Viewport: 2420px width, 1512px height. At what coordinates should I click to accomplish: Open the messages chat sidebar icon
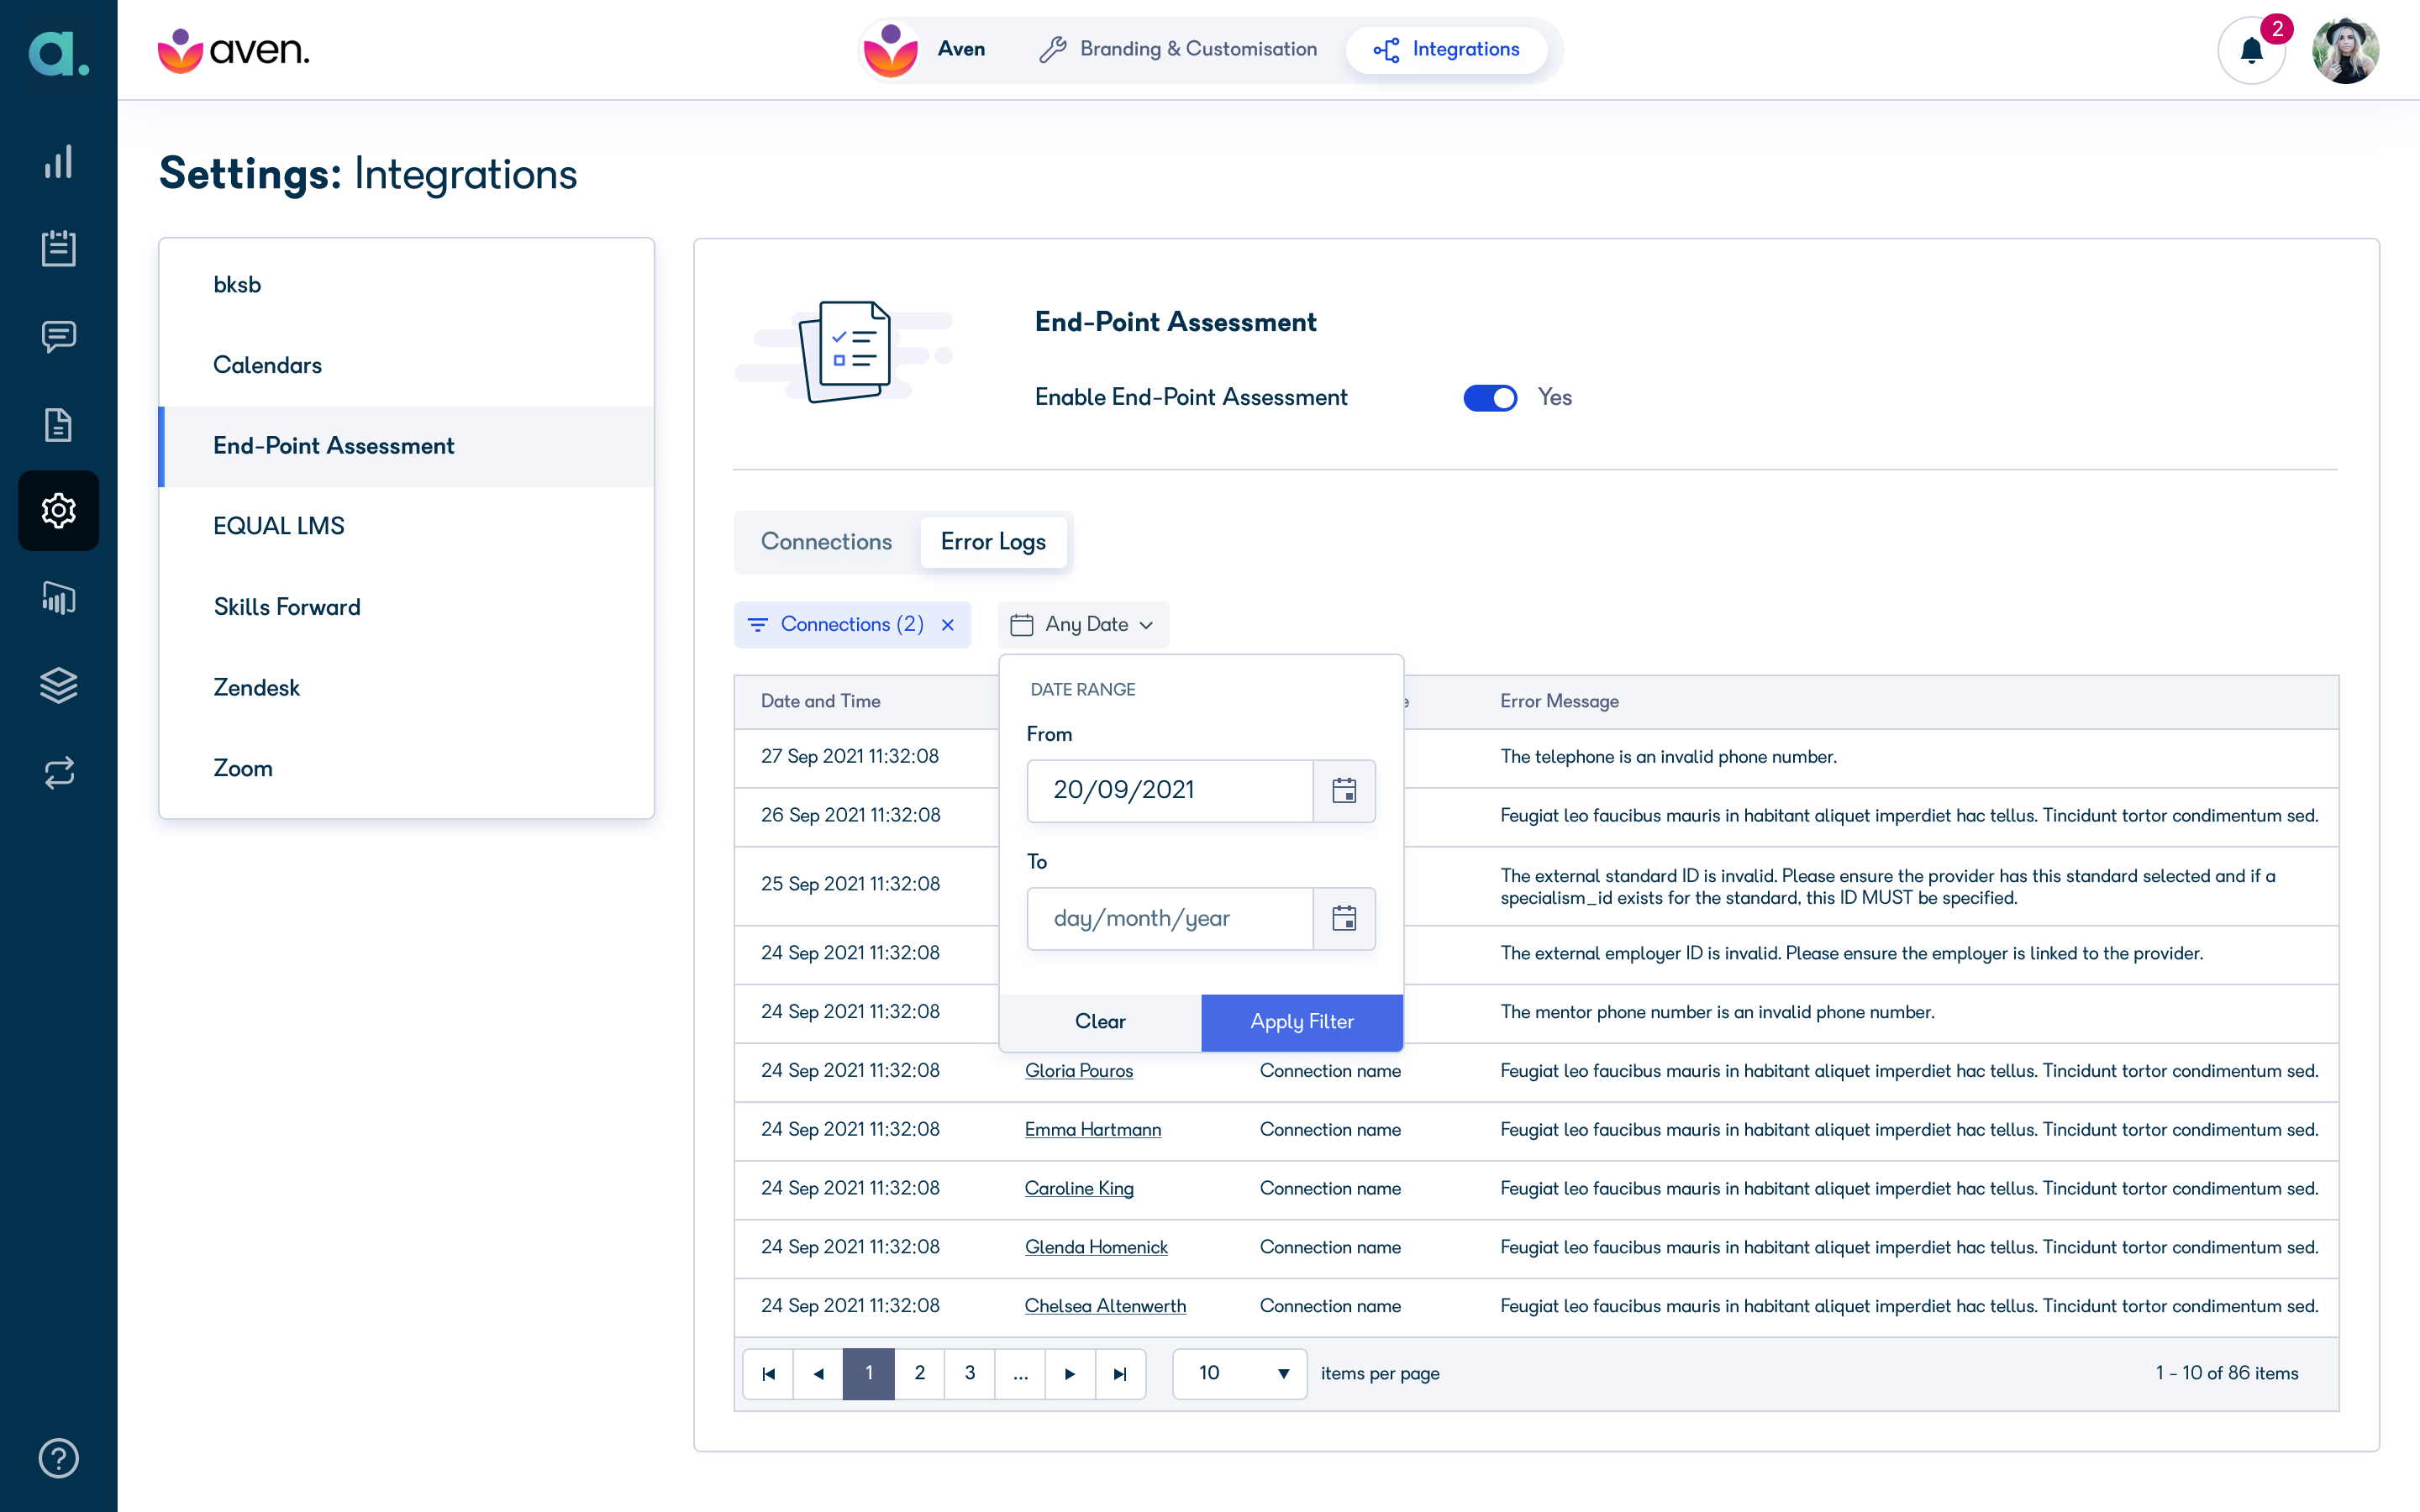[x=58, y=336]
